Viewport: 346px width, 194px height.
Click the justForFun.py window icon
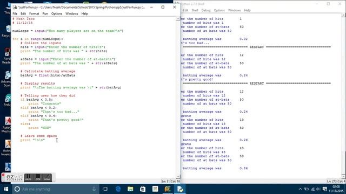(15, 7)
